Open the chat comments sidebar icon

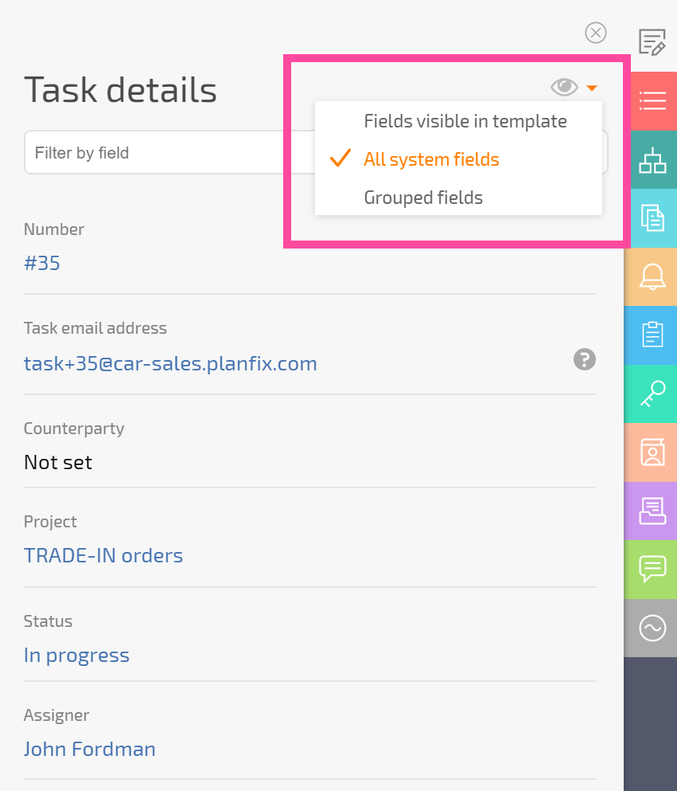click(652, 570)
